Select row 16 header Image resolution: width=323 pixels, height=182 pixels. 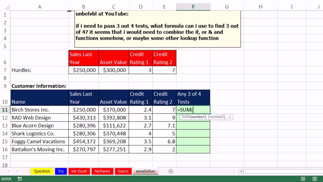click(x=5, y=149)
